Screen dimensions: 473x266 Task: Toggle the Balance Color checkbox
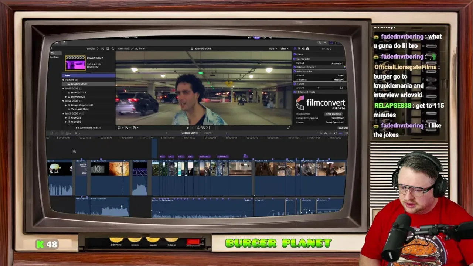295,59
